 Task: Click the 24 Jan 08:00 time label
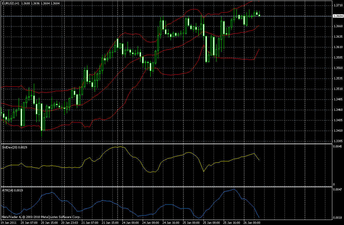151,222
